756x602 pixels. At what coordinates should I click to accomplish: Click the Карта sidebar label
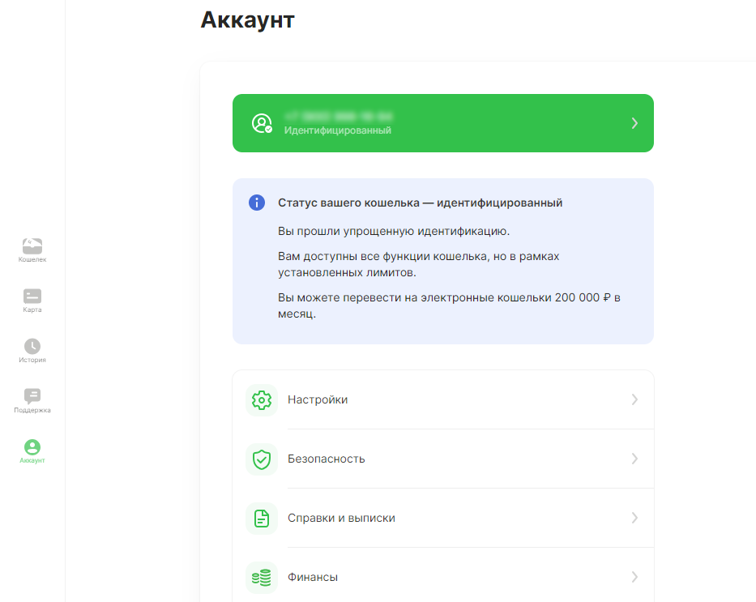[32, 310]
